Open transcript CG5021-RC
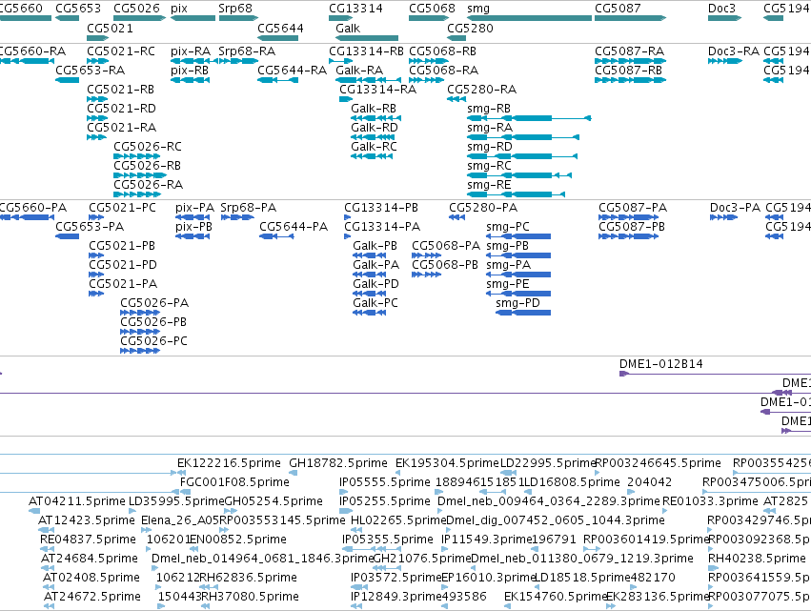This screenshot has height=611, width=811. click(x=98, y=61)
